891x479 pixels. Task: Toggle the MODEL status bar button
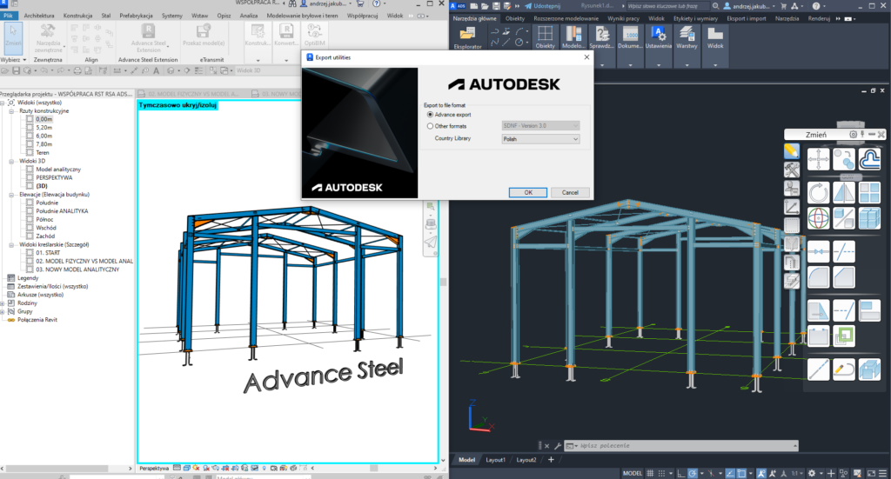pyautogui.click(x=632, y=473)
